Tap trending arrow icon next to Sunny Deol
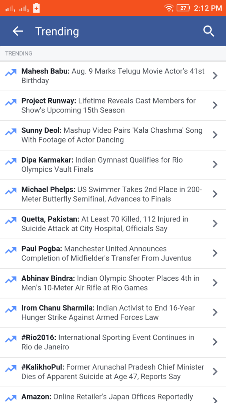 point(11,132)
